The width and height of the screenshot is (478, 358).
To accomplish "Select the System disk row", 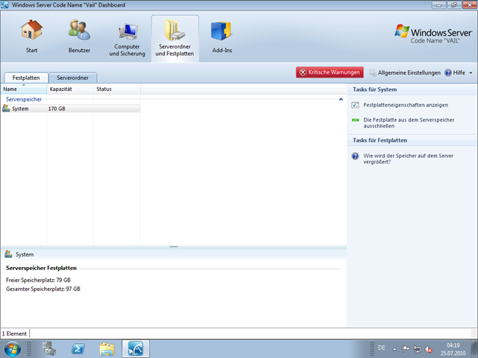I will click(70, 109).
